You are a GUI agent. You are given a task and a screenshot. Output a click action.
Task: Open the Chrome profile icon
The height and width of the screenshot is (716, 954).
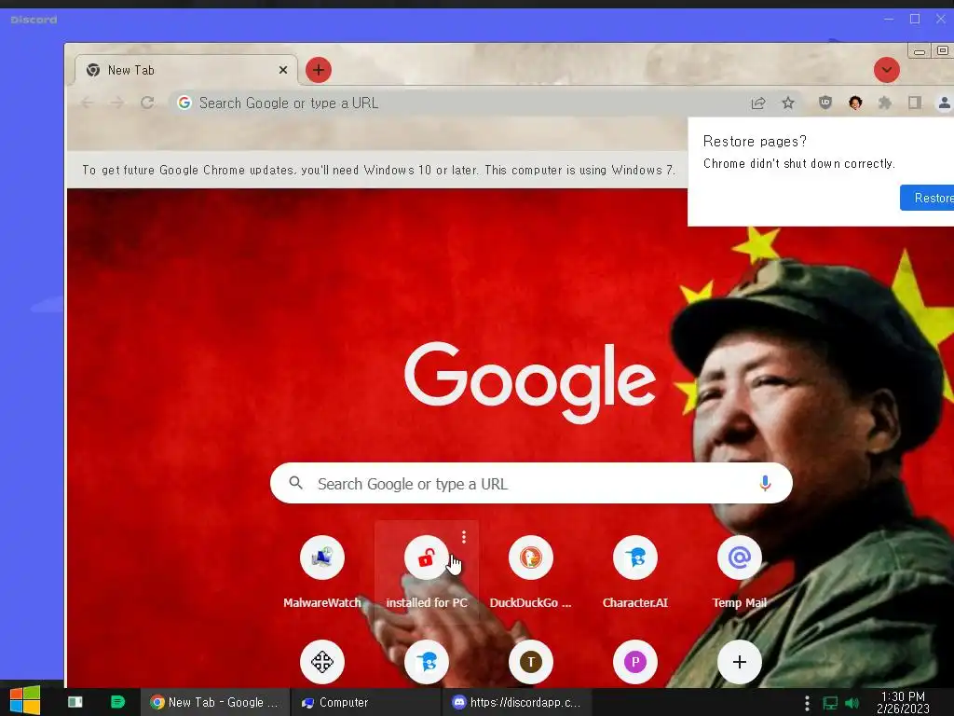coord(945,103)
